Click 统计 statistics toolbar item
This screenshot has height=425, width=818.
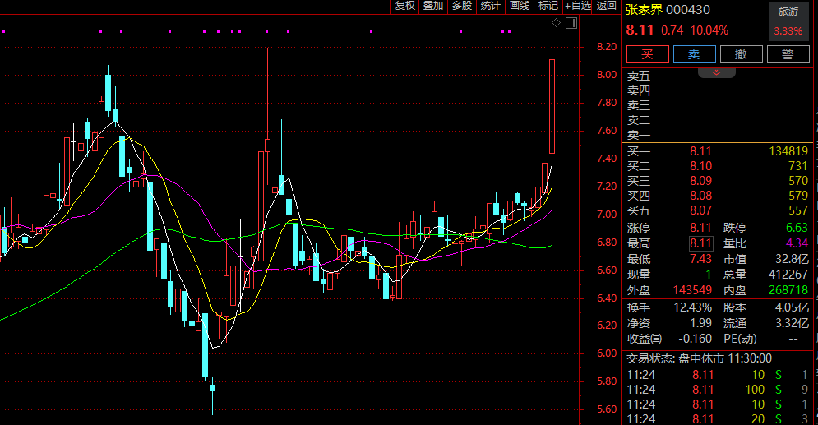pyautogui.click(x=490, y=6)
